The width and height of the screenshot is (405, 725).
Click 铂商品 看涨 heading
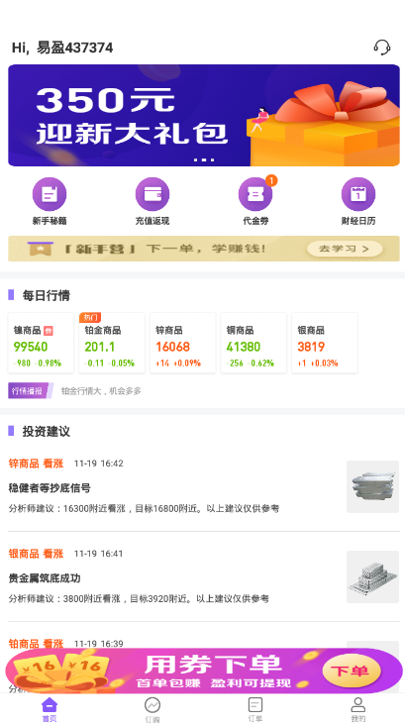[36, 643]
